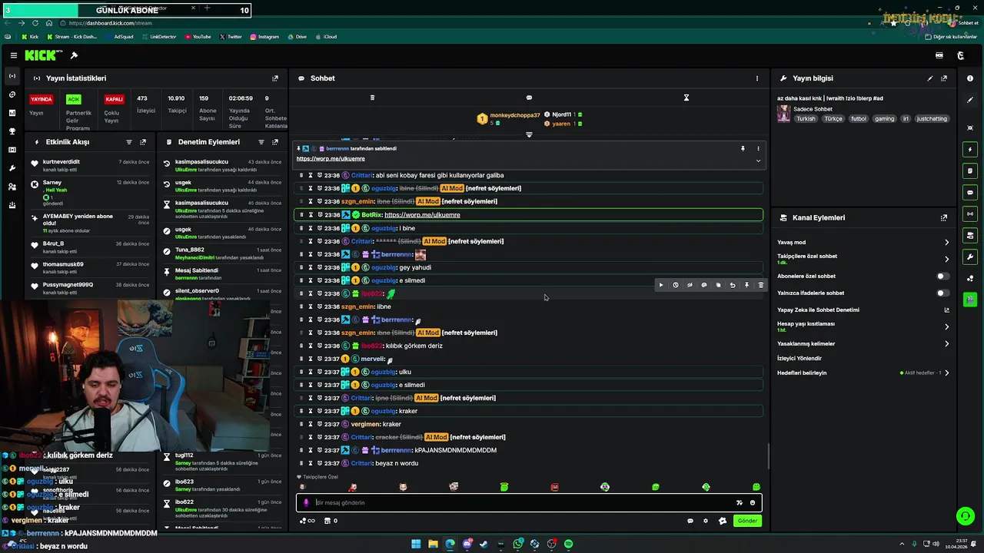Click the lightning bolt right sidebar icon
Viewport: 984px width, 553px height.
970,149
